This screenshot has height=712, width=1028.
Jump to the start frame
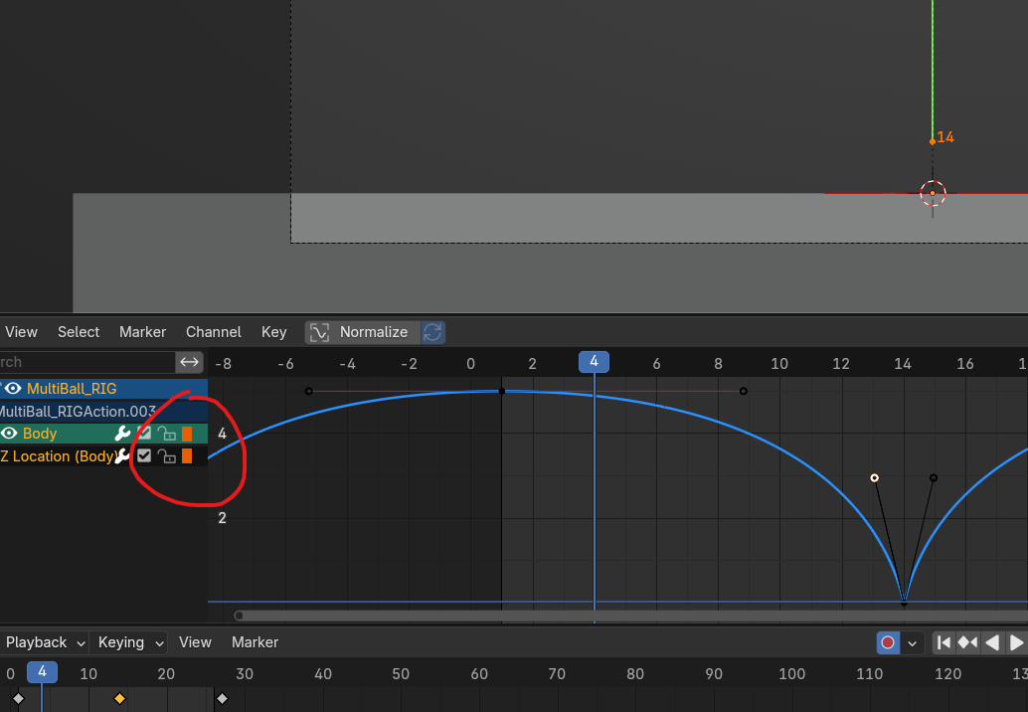tap(943, 642)
